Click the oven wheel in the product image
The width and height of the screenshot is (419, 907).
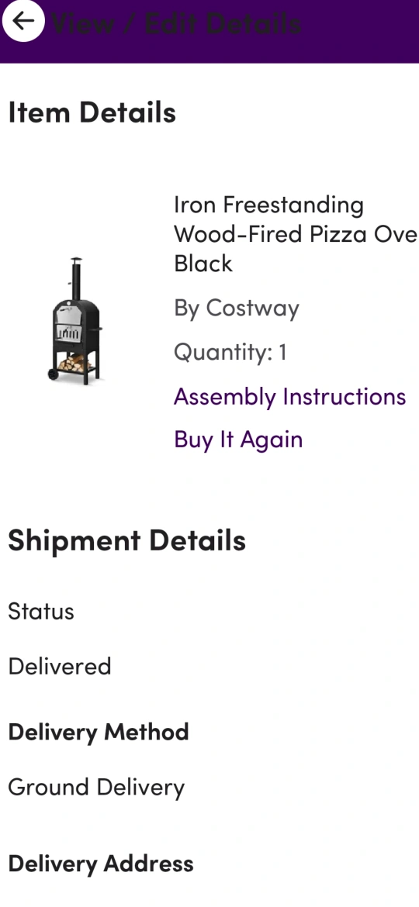tap(54, 374)
